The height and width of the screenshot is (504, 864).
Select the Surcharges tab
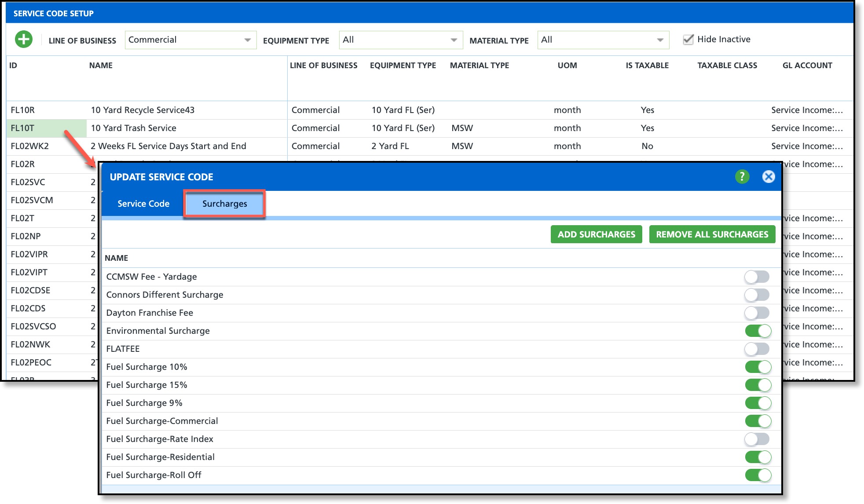point(224,204)
